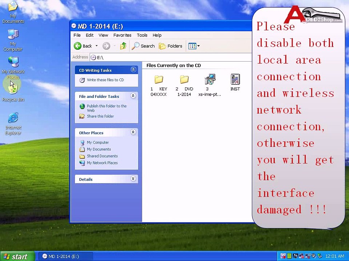
Task: Click the CD drive icon in the address bar
Action: coord(93,58)
